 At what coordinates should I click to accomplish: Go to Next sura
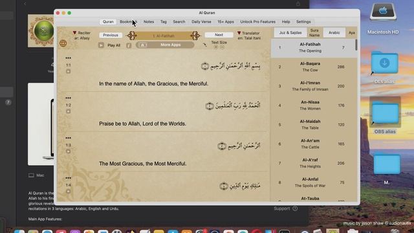[219, 34]
